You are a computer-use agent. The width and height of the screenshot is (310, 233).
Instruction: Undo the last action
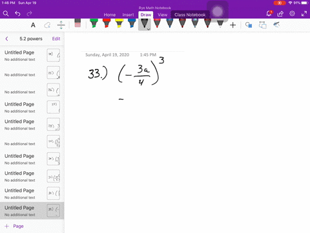click(17, 14)
